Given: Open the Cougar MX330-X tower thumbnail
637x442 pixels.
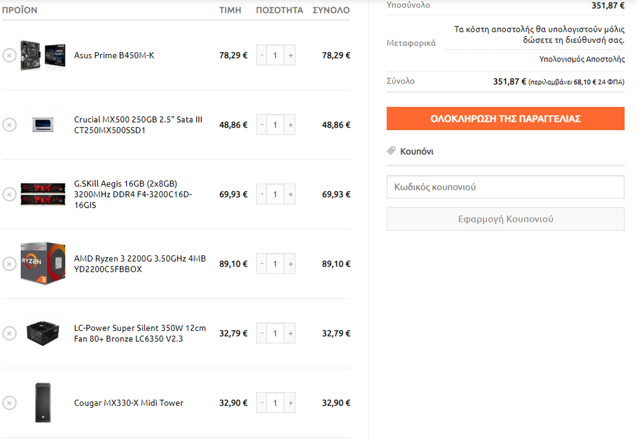Looking at the screenshot, I should 43,403.
